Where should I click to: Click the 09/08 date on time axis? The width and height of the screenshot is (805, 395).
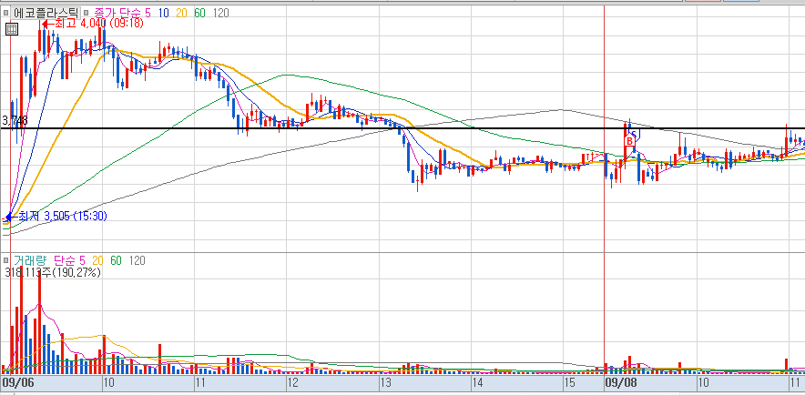tap(617, 382)
